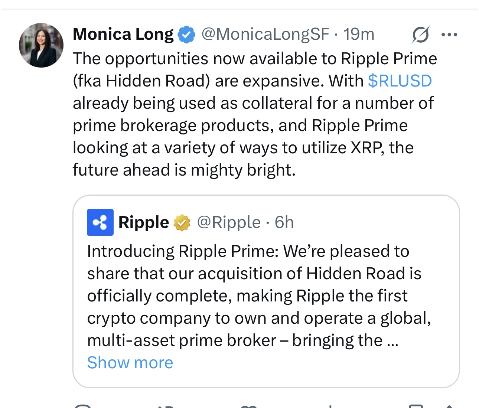Image resolution: width=479 pixels, height=408 pixels.
Task: Tap the share icon below the post
Action: (449, 406)
